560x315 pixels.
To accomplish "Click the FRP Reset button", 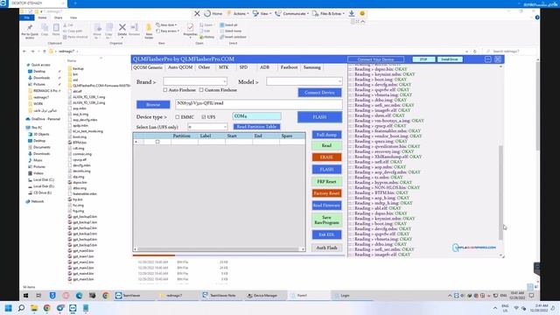I will pos(326,181).
